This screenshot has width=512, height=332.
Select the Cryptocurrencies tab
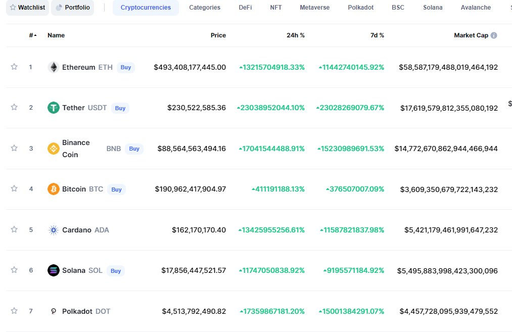click(146, 7)
